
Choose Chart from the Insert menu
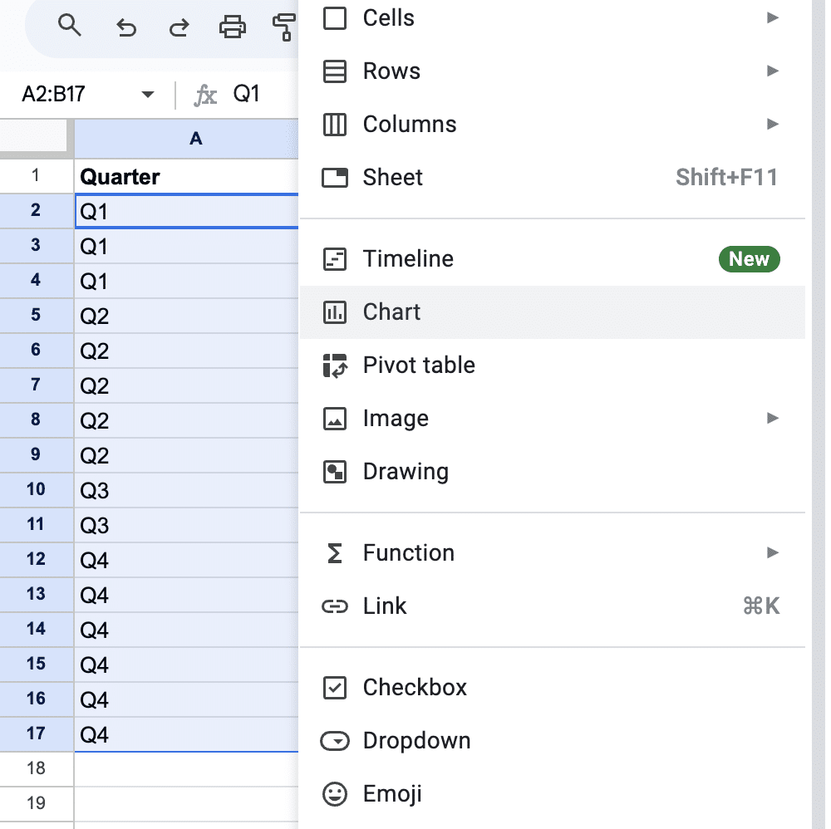pos(391,312)
